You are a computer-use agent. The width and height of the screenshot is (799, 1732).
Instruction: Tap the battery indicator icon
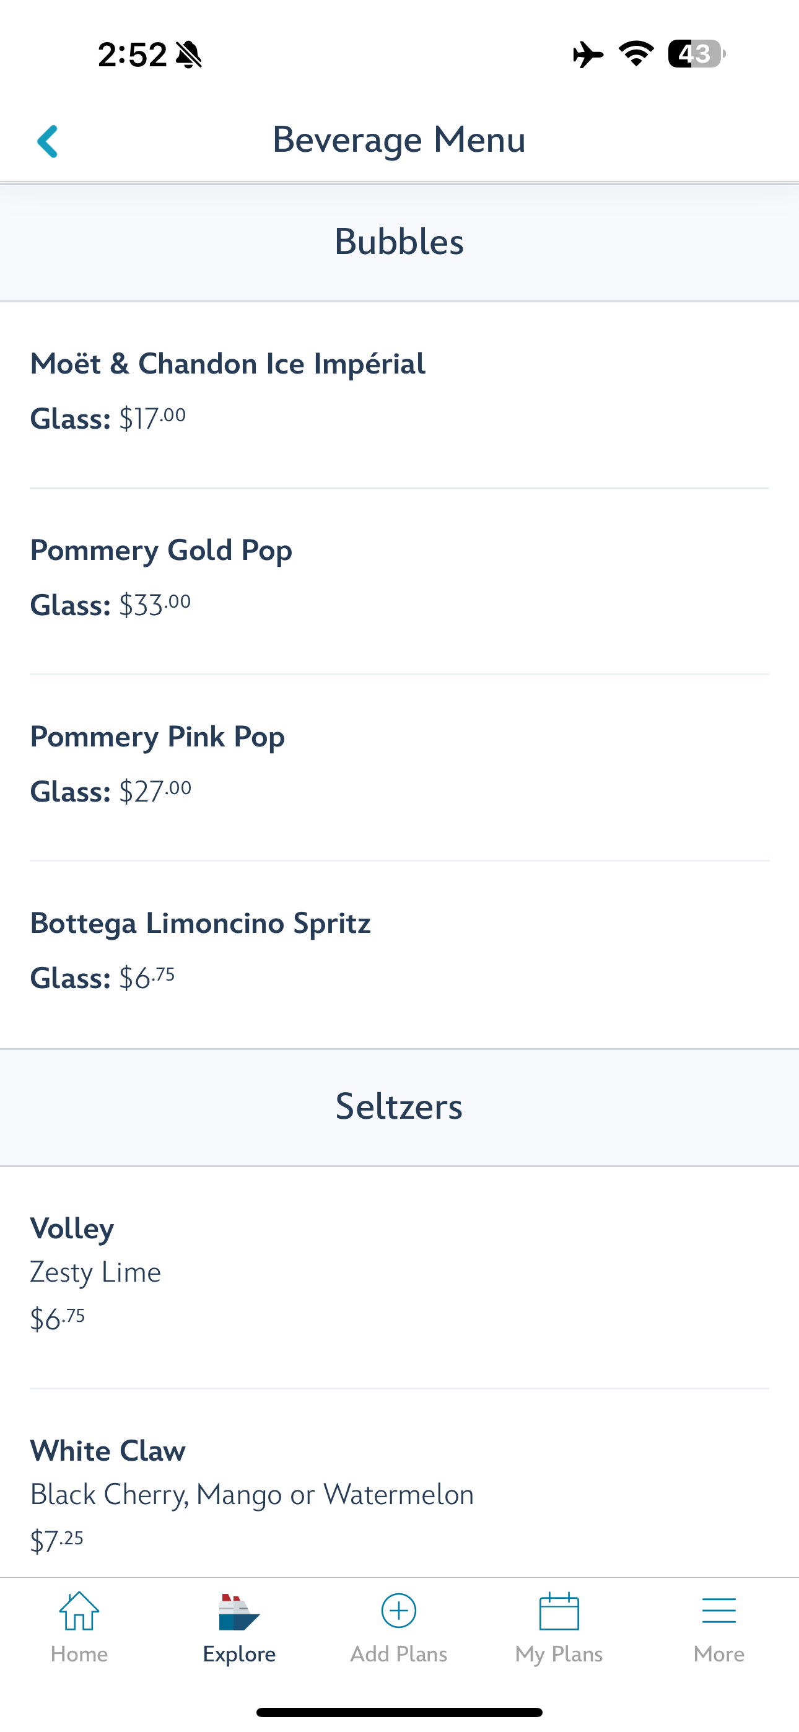tap(696, 54)
